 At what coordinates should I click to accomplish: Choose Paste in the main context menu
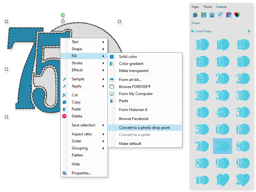click(x=84, y=109)
